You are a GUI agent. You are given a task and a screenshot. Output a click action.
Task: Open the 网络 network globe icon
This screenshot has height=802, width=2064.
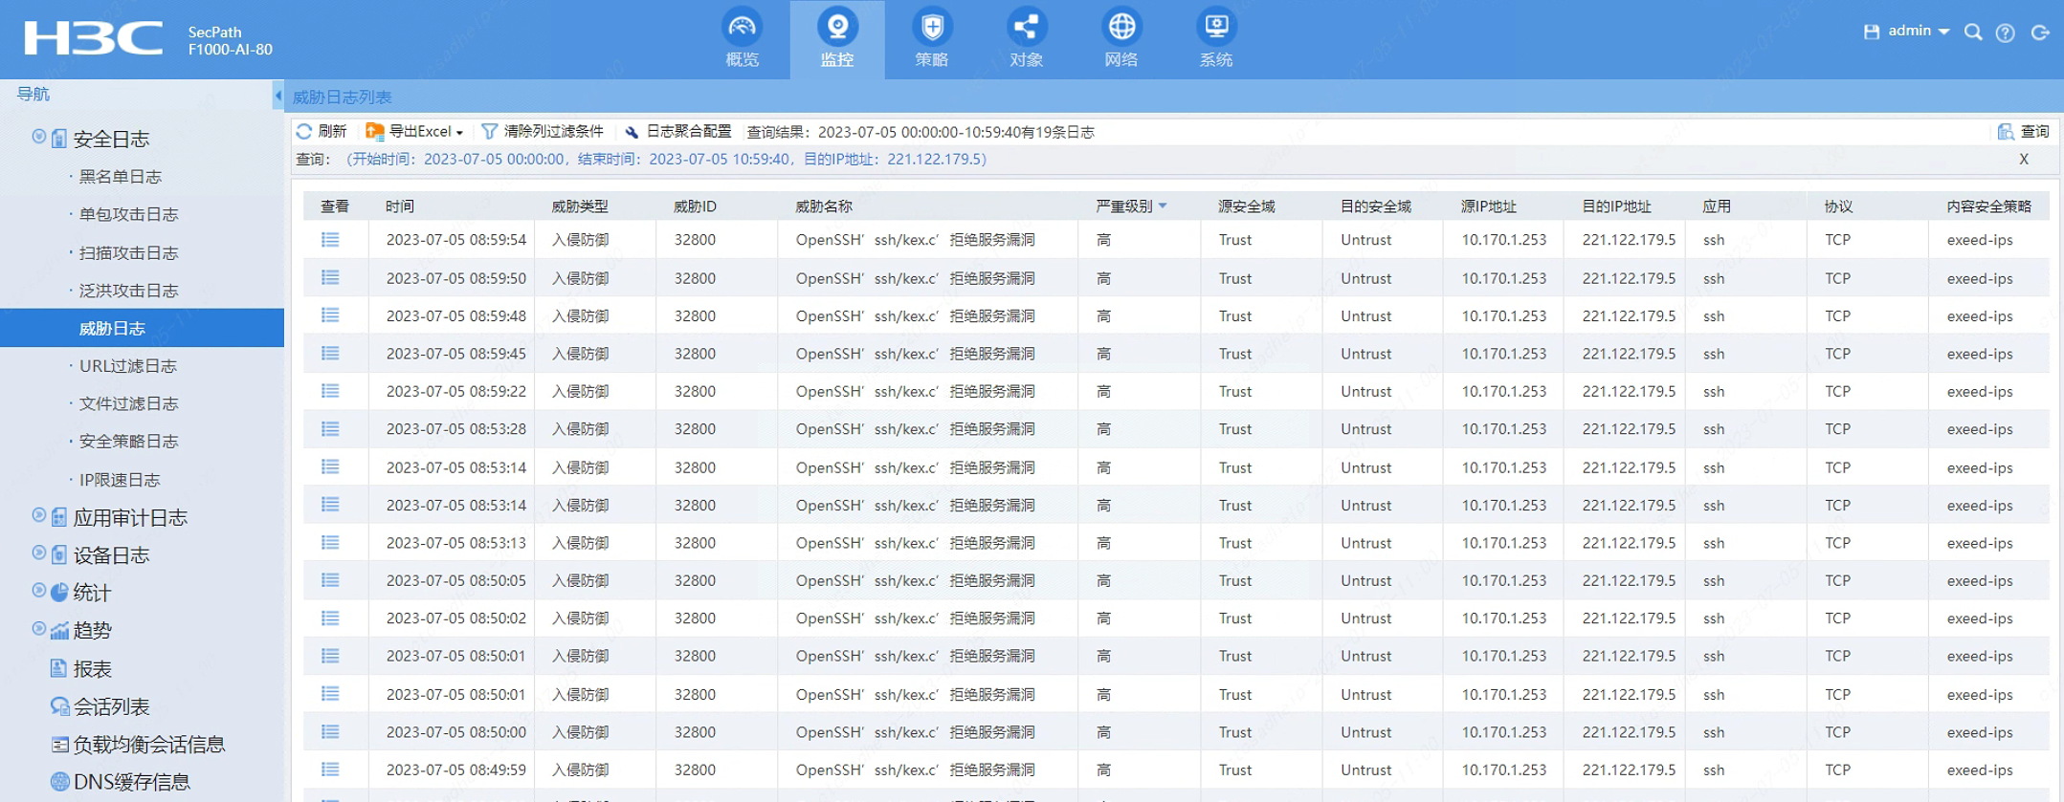(1121, 29)
